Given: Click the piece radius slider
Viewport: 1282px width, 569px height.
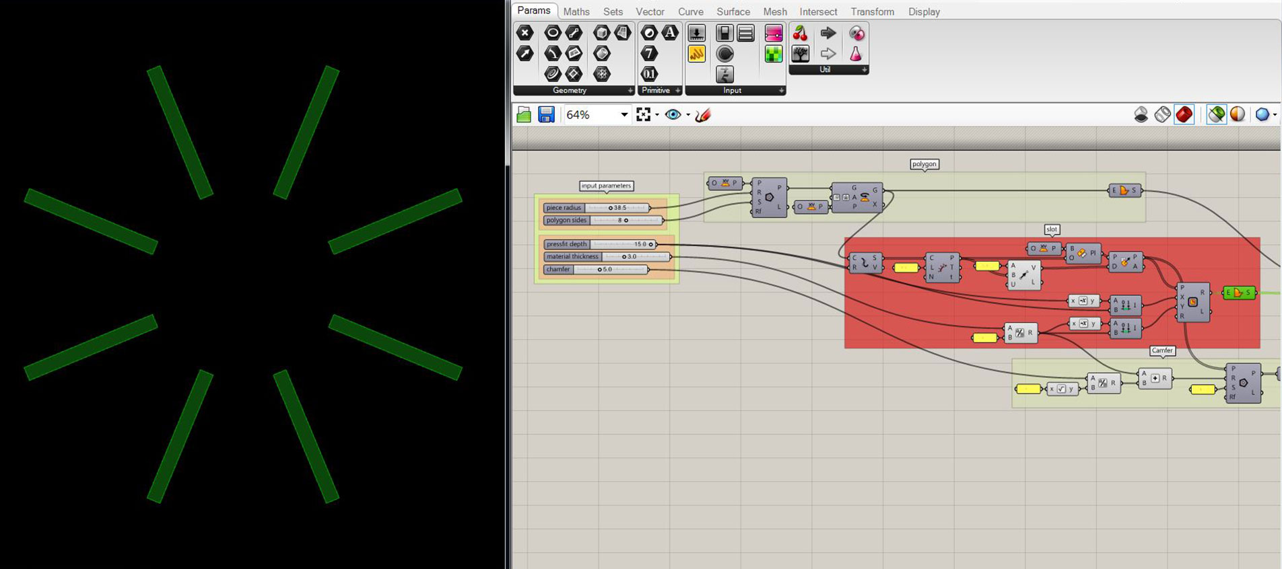Looking at the screenshot, I should click(x=597, y=208).
